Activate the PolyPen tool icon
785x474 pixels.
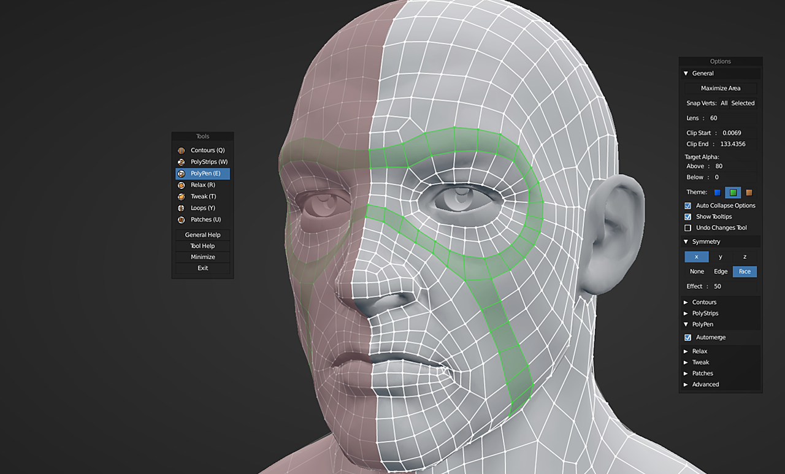[x=182, y=174]
